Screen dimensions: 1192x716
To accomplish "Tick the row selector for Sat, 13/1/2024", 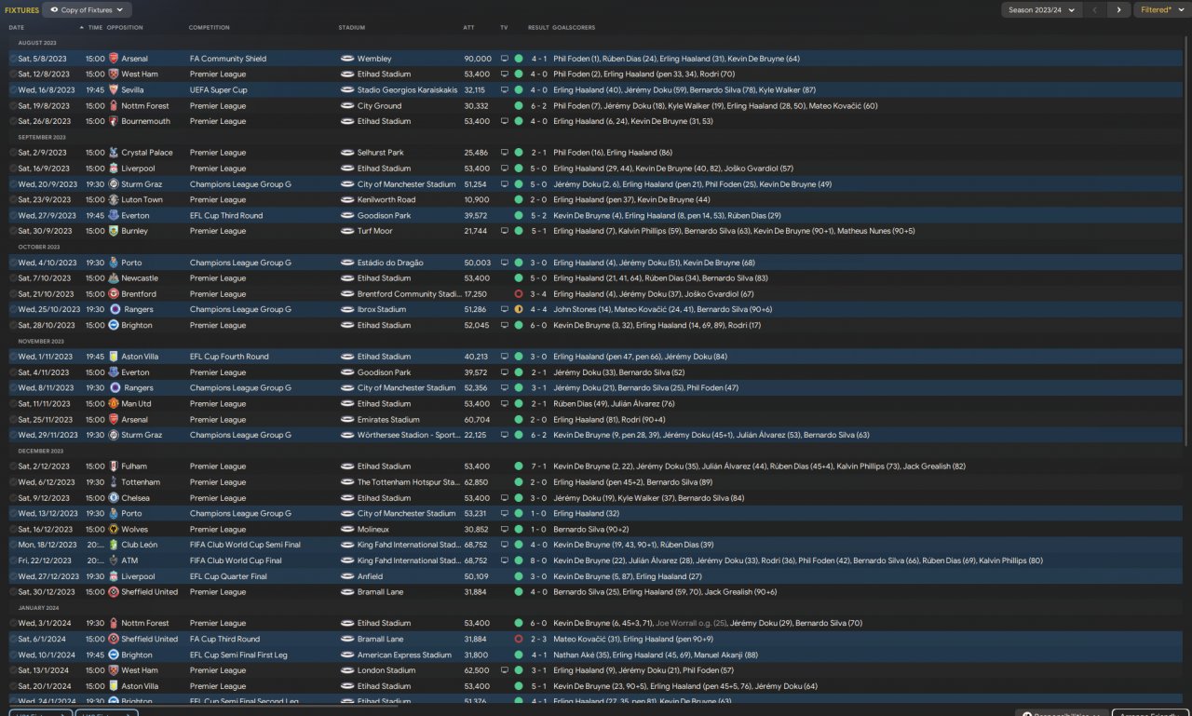I will [x=13, y=670].
